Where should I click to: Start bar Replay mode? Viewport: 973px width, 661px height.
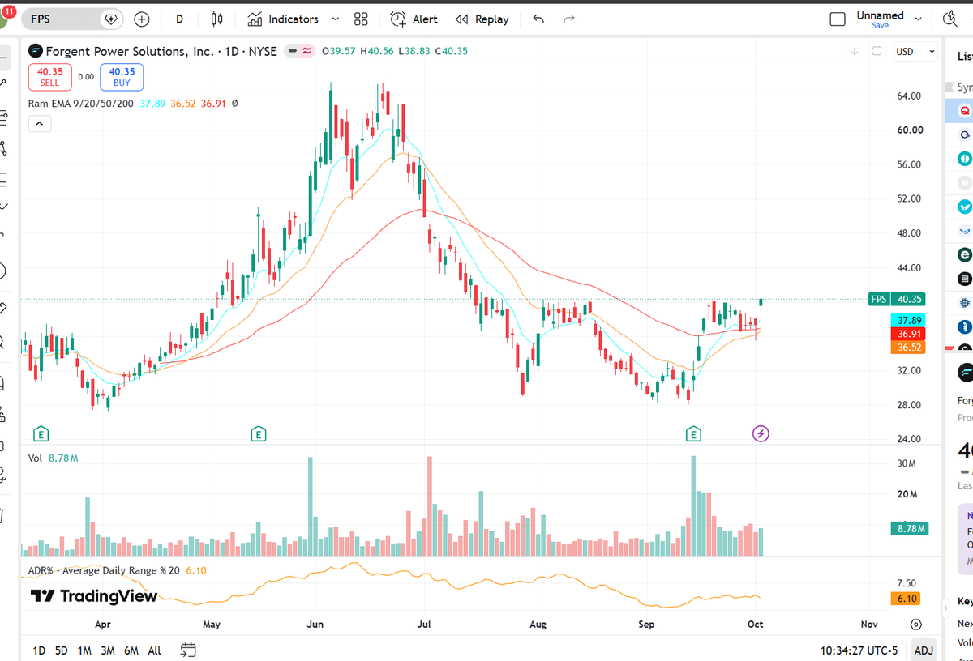(482, 19)
